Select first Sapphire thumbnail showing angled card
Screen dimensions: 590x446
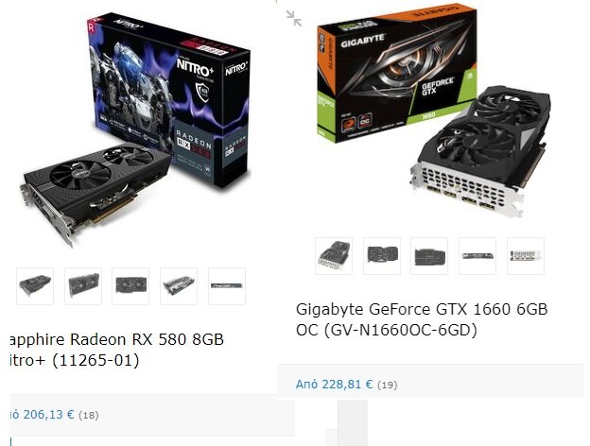pos(35,285)
